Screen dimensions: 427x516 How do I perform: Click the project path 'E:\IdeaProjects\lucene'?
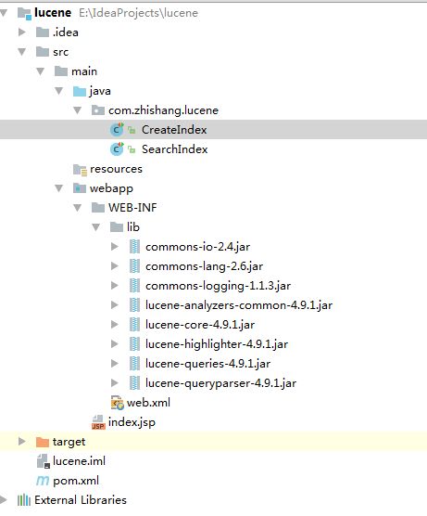click(x=138, y=13)
